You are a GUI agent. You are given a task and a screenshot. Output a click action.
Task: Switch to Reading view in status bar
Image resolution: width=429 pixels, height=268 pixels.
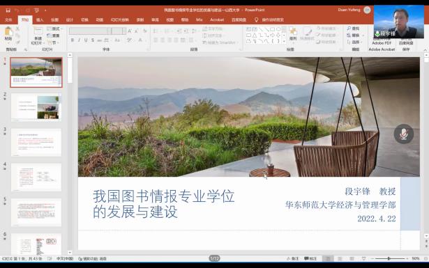click(x=352, y=258)
